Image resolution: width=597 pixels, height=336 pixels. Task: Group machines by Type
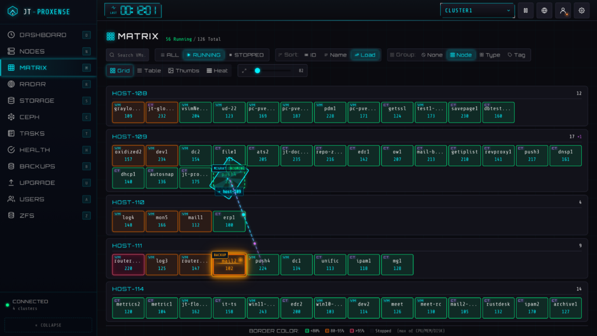pyautogui.click(x=490, y=55)
